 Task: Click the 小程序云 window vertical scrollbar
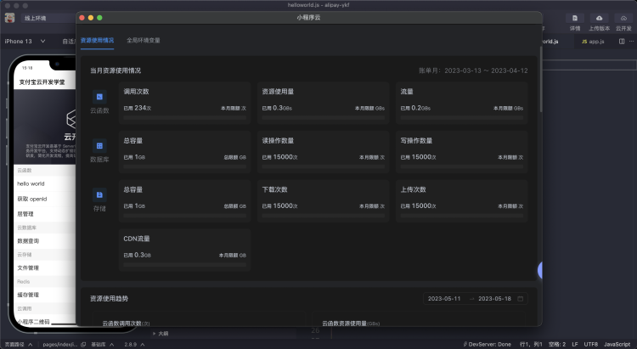(541, 79)
